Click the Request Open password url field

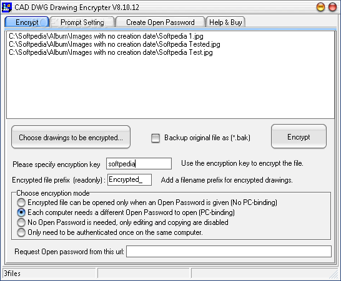[x=229, y=252]
